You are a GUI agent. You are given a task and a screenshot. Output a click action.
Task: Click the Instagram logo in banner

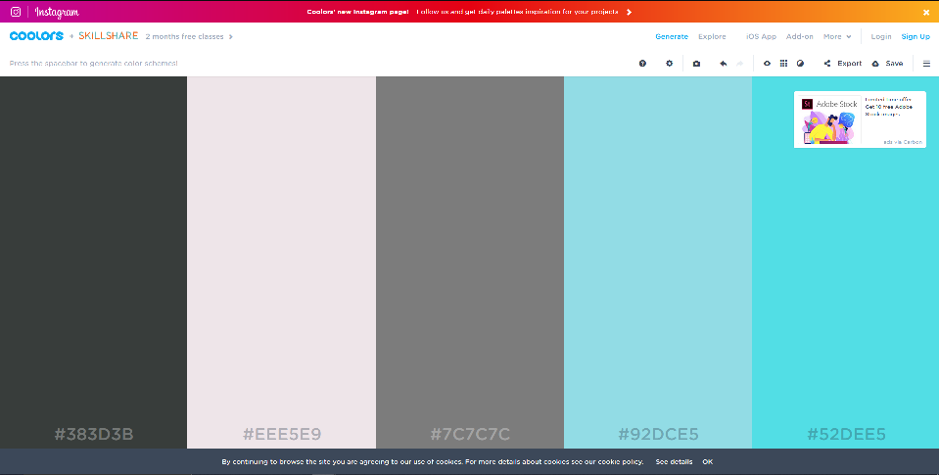tap(16, 12)
